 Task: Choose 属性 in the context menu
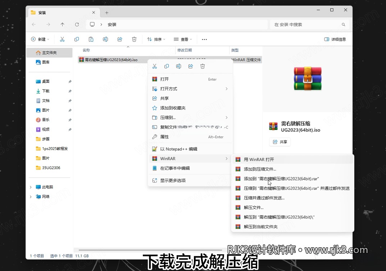[x=190, y=137]
